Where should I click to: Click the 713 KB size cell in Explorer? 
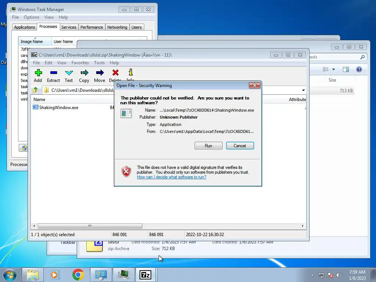[346, 90]
